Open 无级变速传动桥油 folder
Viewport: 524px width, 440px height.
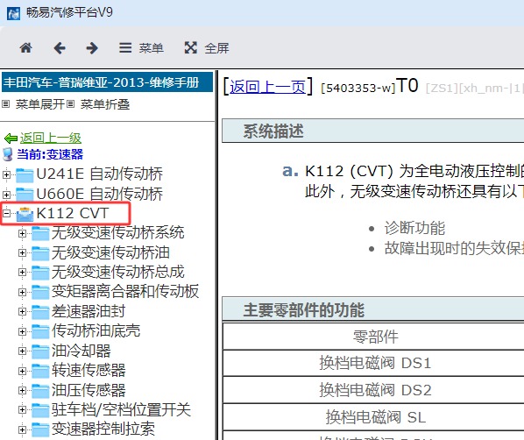tap(110, 252)
